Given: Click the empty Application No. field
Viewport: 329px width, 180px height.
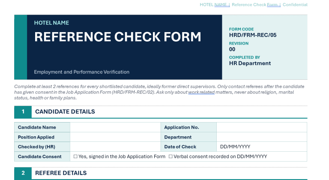Looking at the screenshot, I should tap(262, 127).
